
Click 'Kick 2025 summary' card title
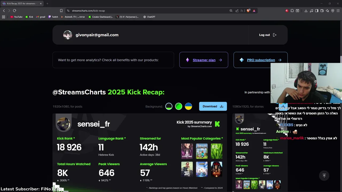pyautogui.click(x=194, y=122)
